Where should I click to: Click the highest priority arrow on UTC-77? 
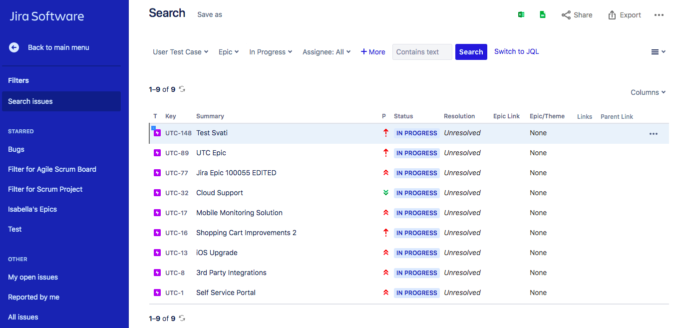pos(385,173)
